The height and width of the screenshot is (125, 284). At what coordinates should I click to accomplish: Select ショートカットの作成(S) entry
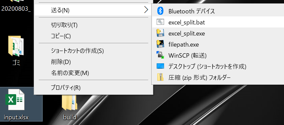coord(93,51)
